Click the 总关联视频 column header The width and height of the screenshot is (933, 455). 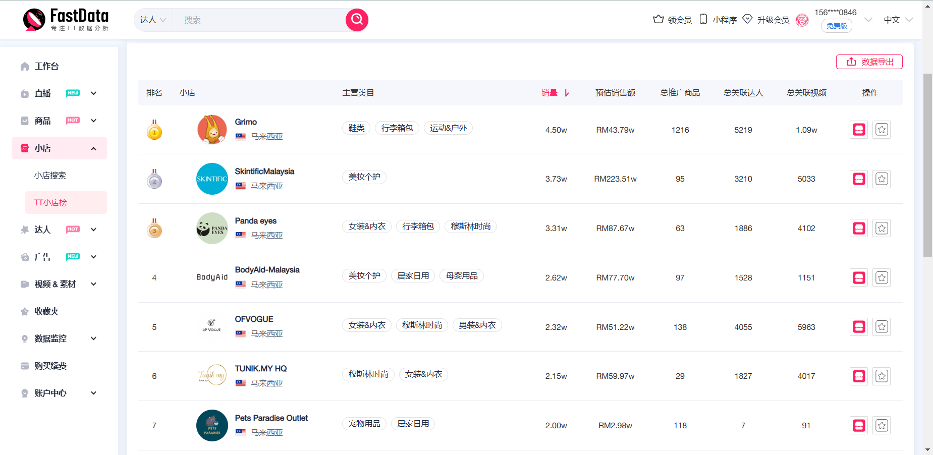click(806, 93)
